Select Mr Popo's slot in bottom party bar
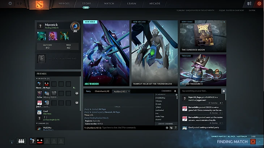Image resolution: width=264 pixels, height=148 pixels. (x=40, y=141)
